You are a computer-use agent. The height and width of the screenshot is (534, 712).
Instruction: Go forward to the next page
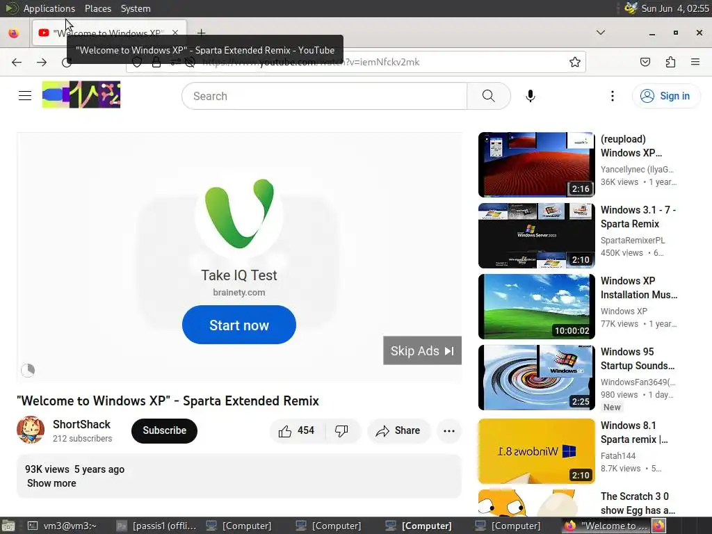click(x=42, y=62)
